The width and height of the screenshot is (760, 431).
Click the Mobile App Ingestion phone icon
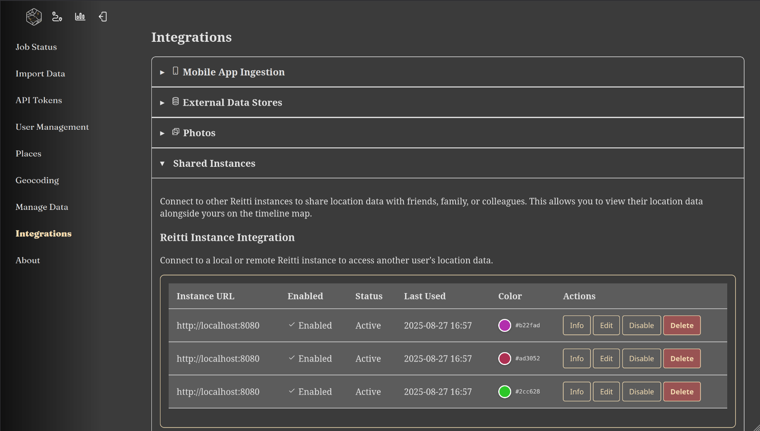click(x=176, y=71)
